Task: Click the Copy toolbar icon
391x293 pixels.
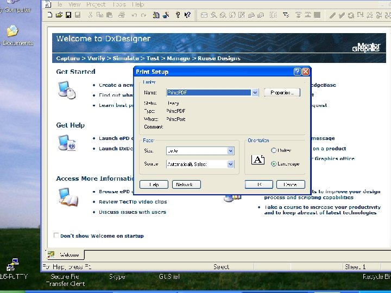Action: pos(100,15)
